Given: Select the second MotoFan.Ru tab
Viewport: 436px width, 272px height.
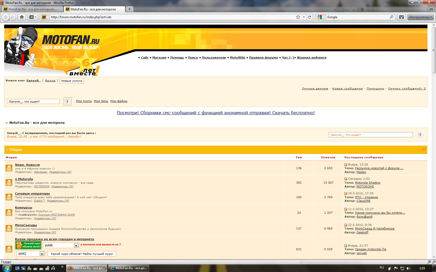Looking at the screenshot, I should click(94, 9).
